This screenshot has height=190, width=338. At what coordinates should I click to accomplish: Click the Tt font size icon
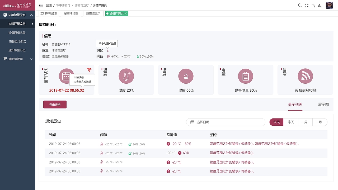(x=313, y=5)
